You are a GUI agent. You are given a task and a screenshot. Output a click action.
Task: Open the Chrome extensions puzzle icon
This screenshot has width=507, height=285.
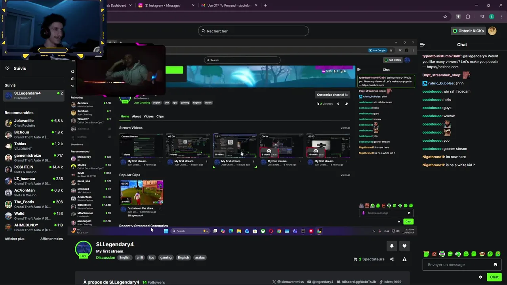[468, 17]
